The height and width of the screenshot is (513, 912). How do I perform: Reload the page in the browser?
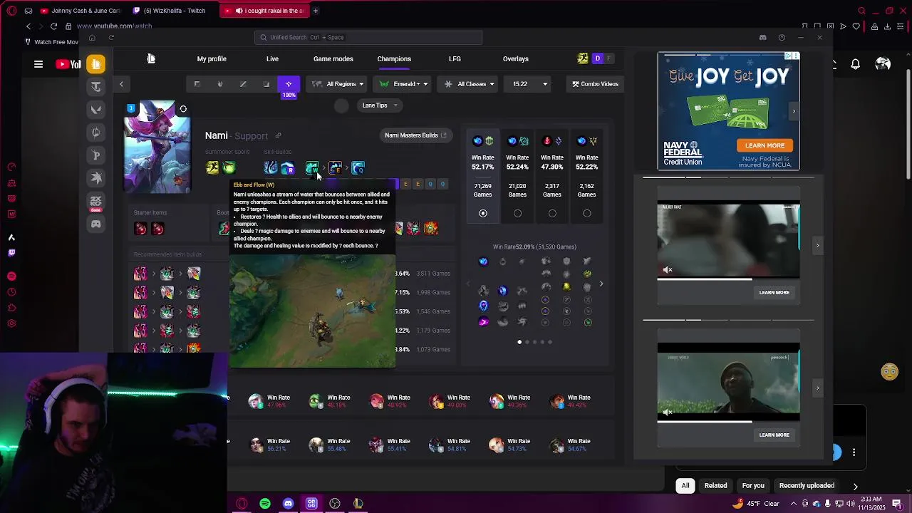point(53,26)
